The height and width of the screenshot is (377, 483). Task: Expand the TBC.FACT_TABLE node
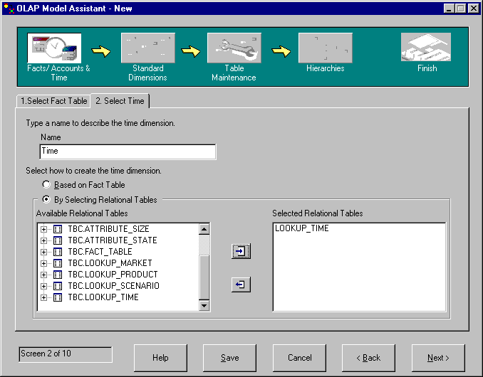click(43, 252)
